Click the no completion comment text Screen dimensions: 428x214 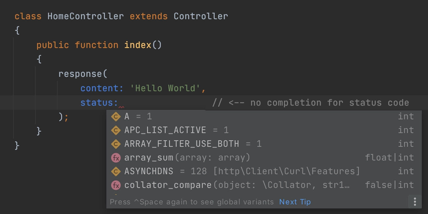(x=311, y=103)
